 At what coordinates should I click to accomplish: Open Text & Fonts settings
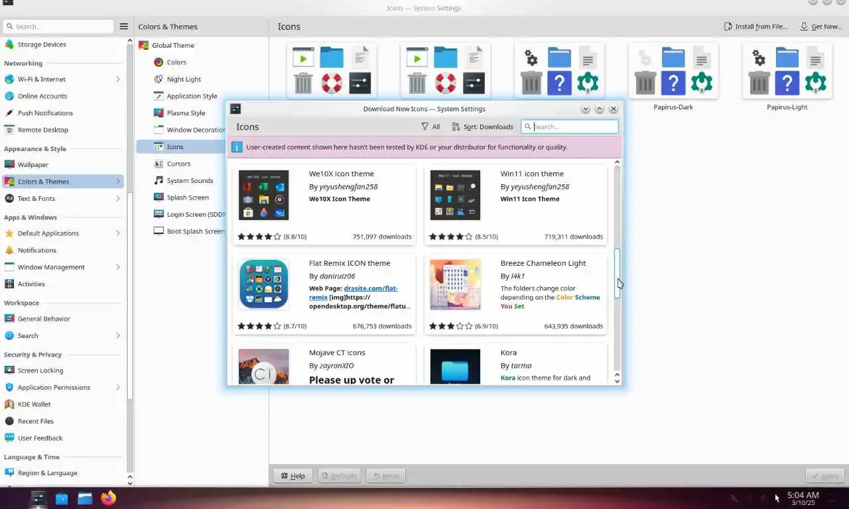64,198
